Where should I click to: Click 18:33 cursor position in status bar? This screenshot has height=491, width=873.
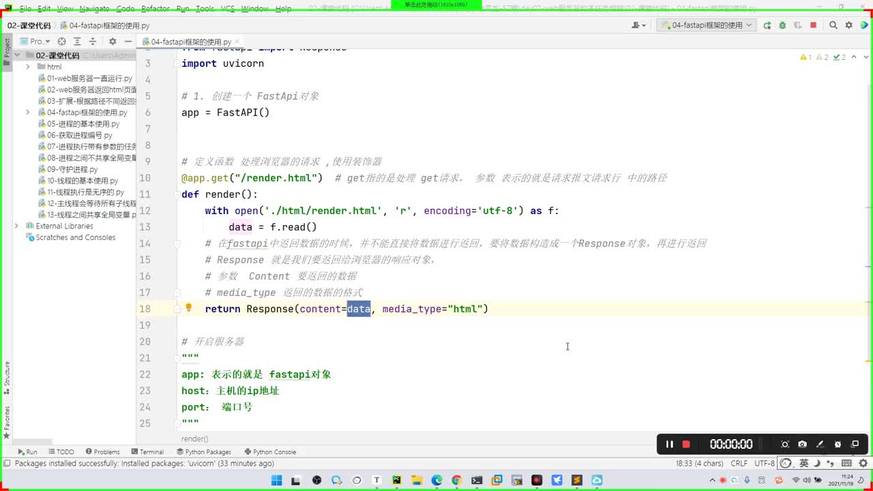pos(699,463)
